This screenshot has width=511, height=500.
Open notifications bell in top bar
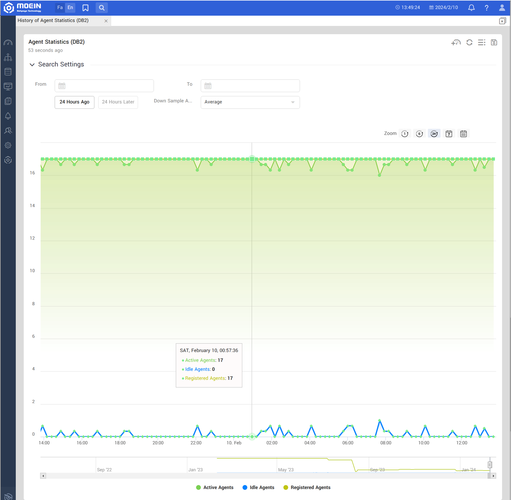click(471, 8)
